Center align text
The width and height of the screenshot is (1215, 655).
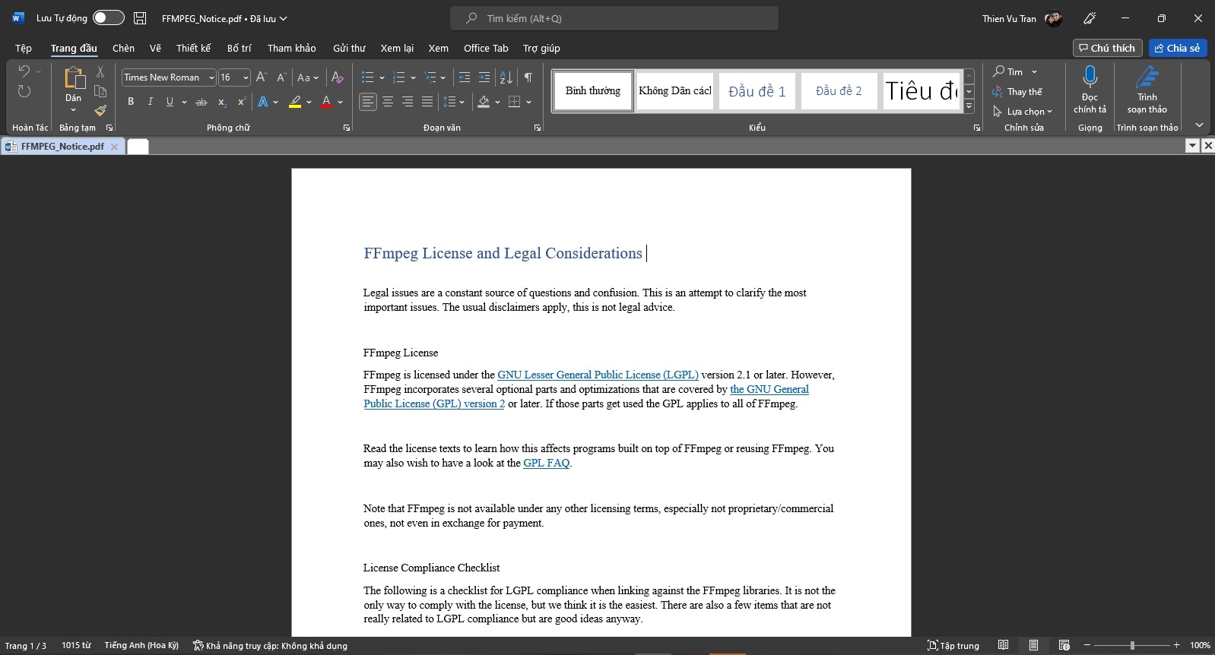click(x=388, y=102)
